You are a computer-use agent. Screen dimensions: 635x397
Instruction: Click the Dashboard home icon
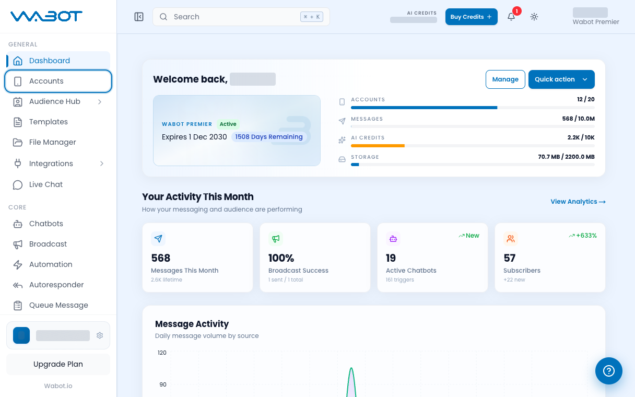click(18, 61)
